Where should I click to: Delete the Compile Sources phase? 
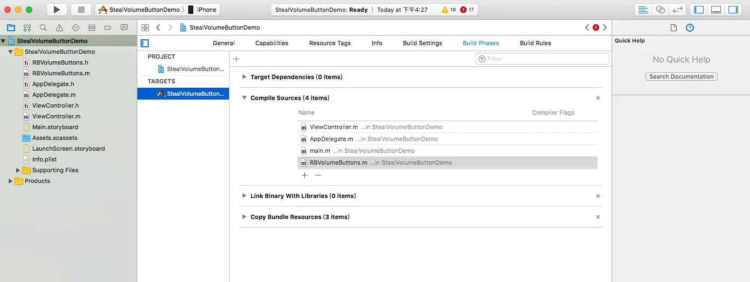tap(598, 98)
